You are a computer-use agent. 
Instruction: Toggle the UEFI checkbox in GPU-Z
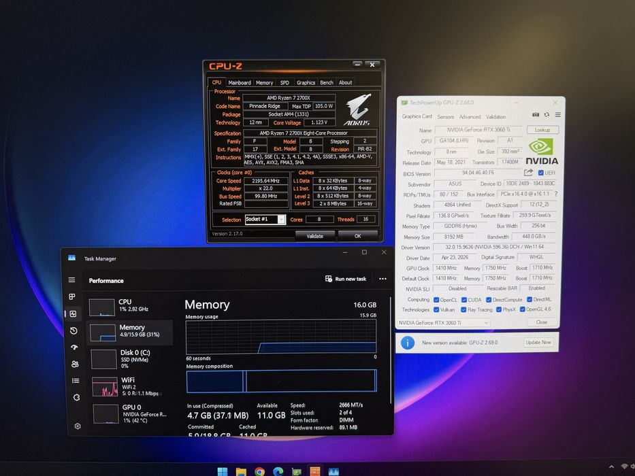pyautogui.click(x=540, y=173)
